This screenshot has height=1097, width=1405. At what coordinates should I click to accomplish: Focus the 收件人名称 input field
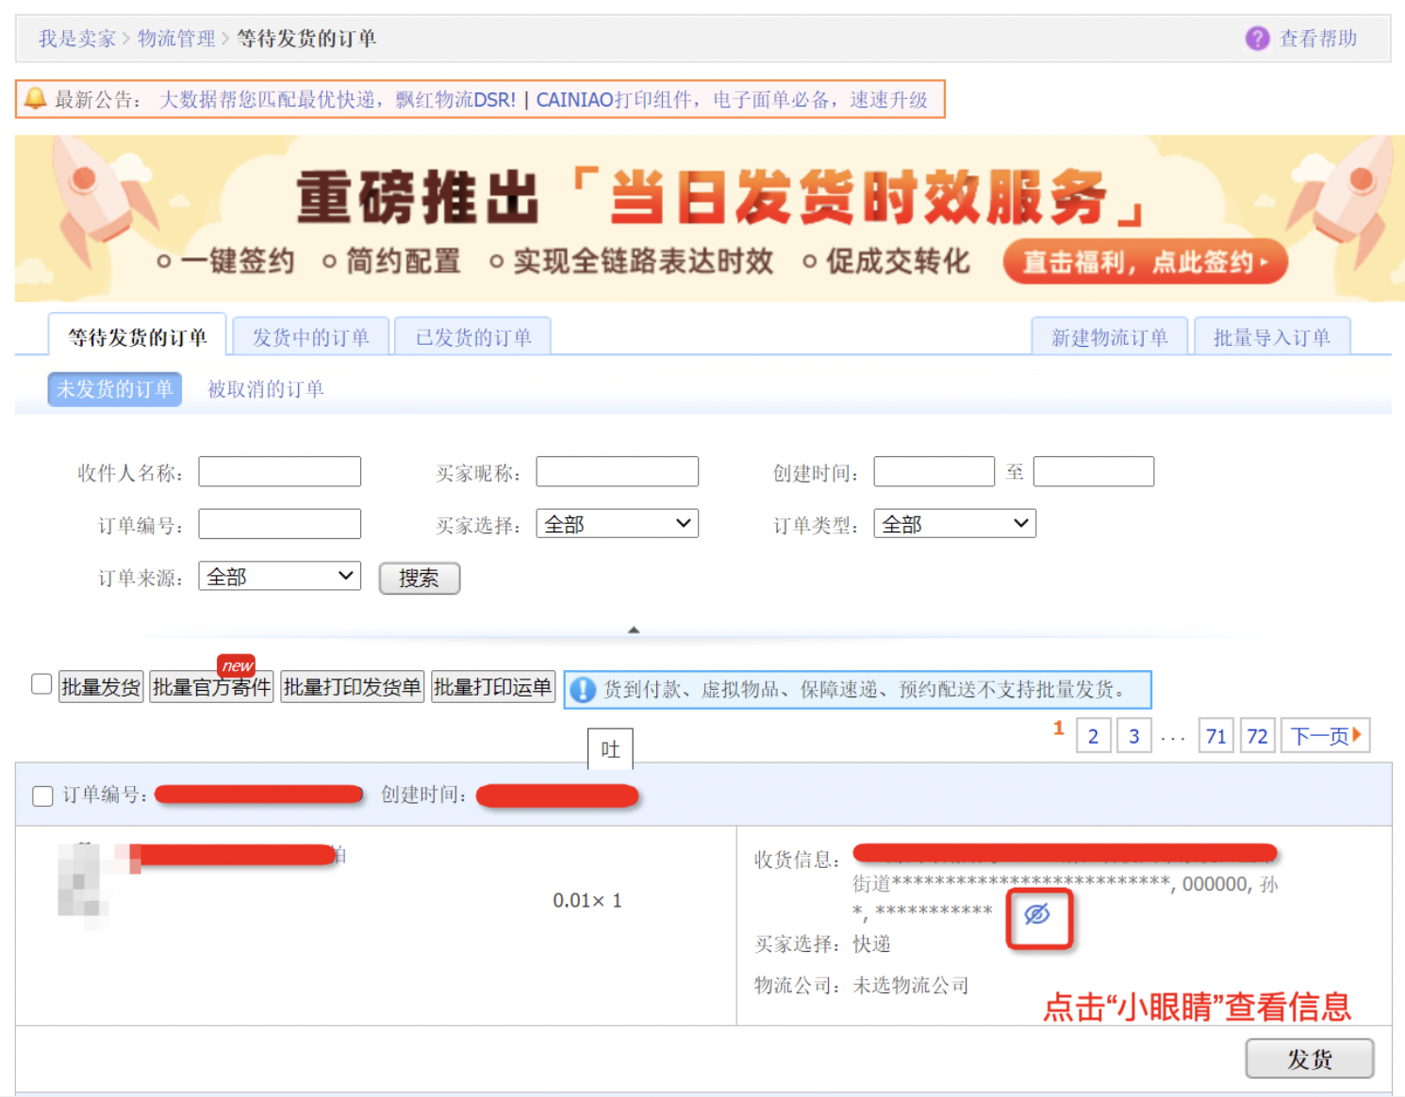point(279,471)
